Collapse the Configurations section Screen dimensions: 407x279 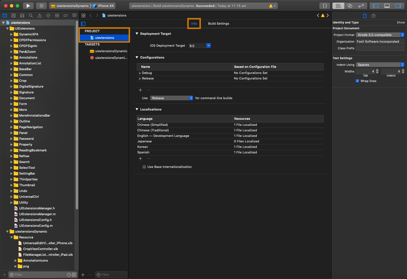137,57
